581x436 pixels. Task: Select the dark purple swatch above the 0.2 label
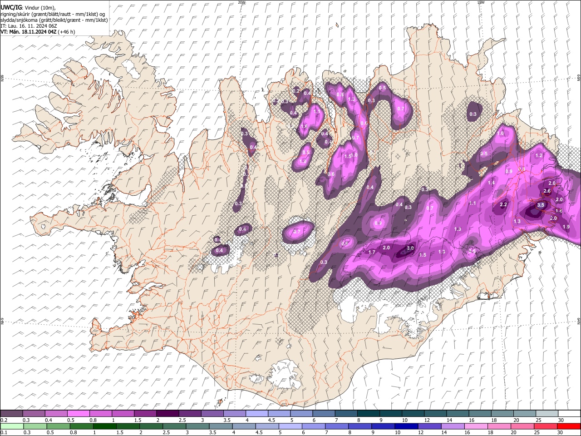coord(12,413)
